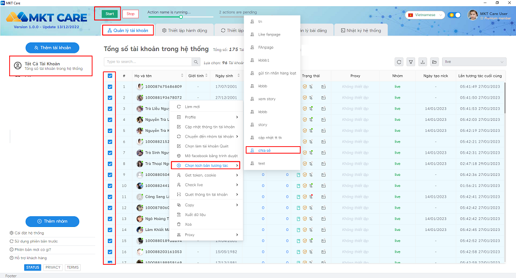
Task: Click the download icon in table toolbar
Action: pos(423,62)
